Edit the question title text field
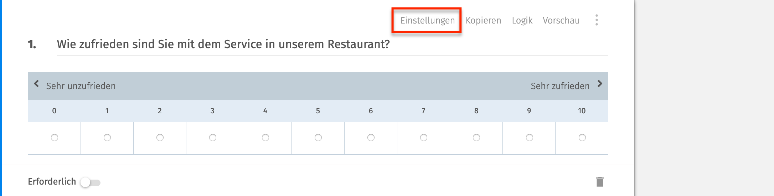This screenshot has height=196, width=774. click(223, 44)
